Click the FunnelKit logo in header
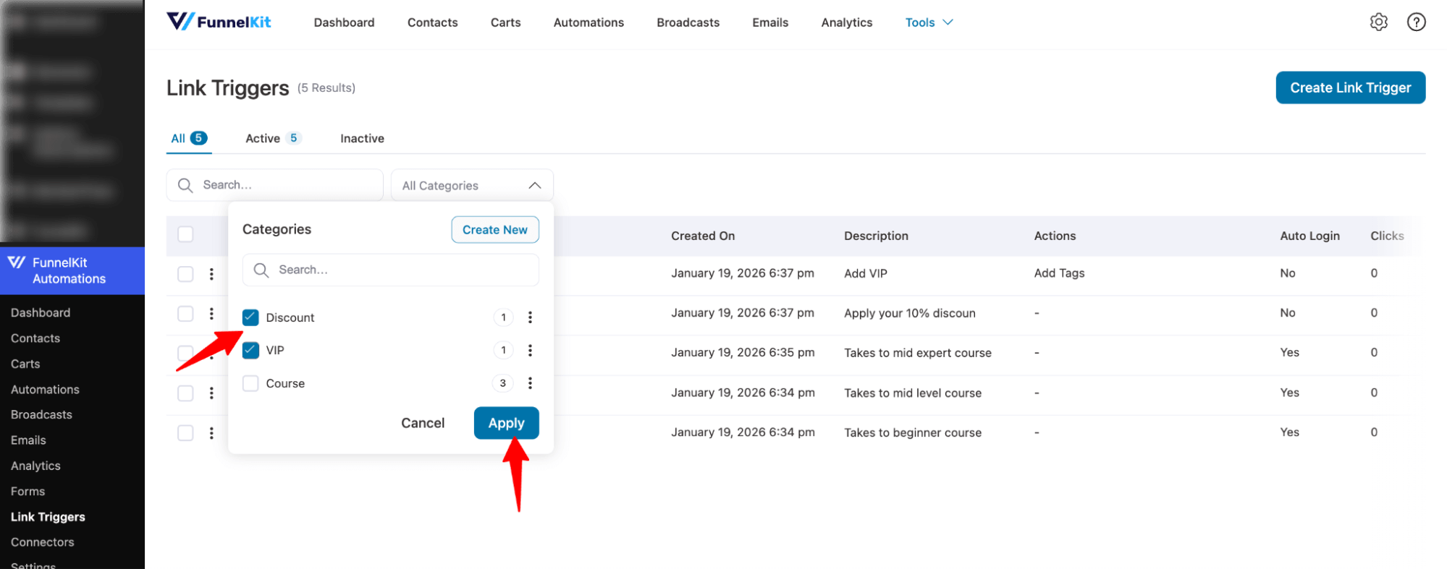The width and height of the screenshot is (1447, 569). tap(219, 22)
